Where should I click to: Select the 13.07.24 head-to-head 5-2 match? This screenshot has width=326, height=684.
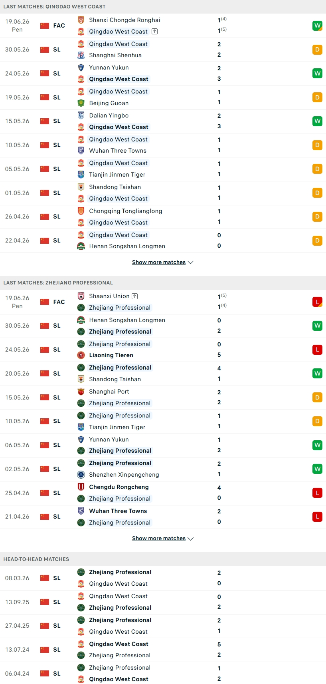point(163,650)
